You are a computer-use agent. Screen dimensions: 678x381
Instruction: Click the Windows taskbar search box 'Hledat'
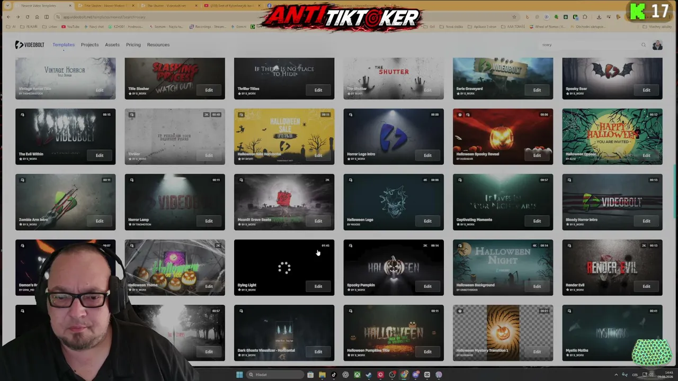point(275,375)
